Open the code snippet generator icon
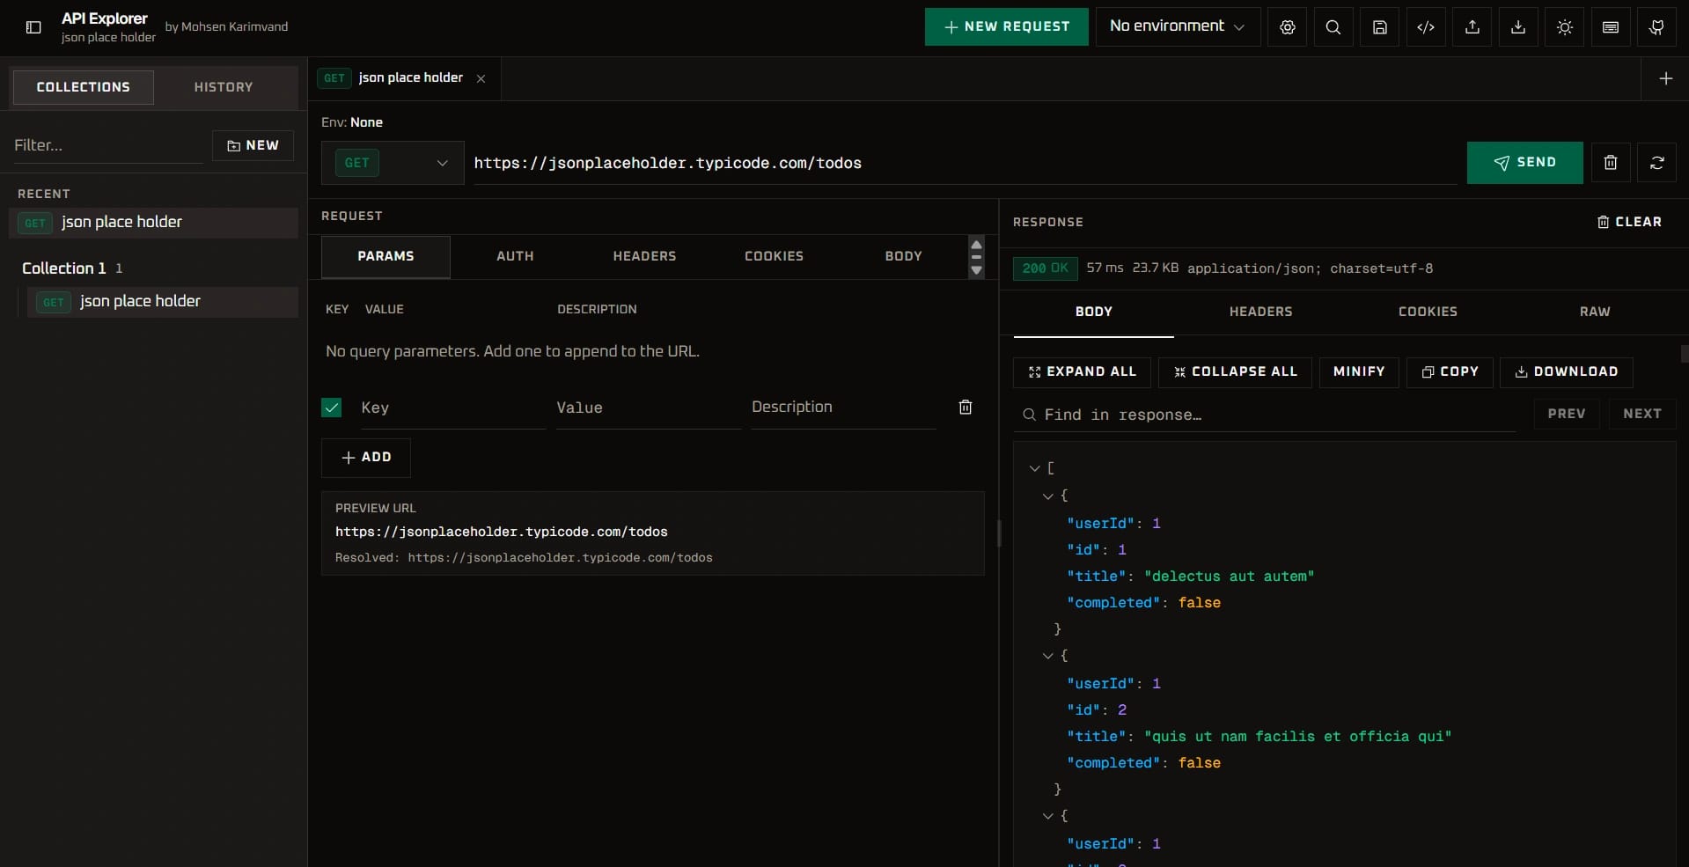1689x867 pixels. 1426,27
